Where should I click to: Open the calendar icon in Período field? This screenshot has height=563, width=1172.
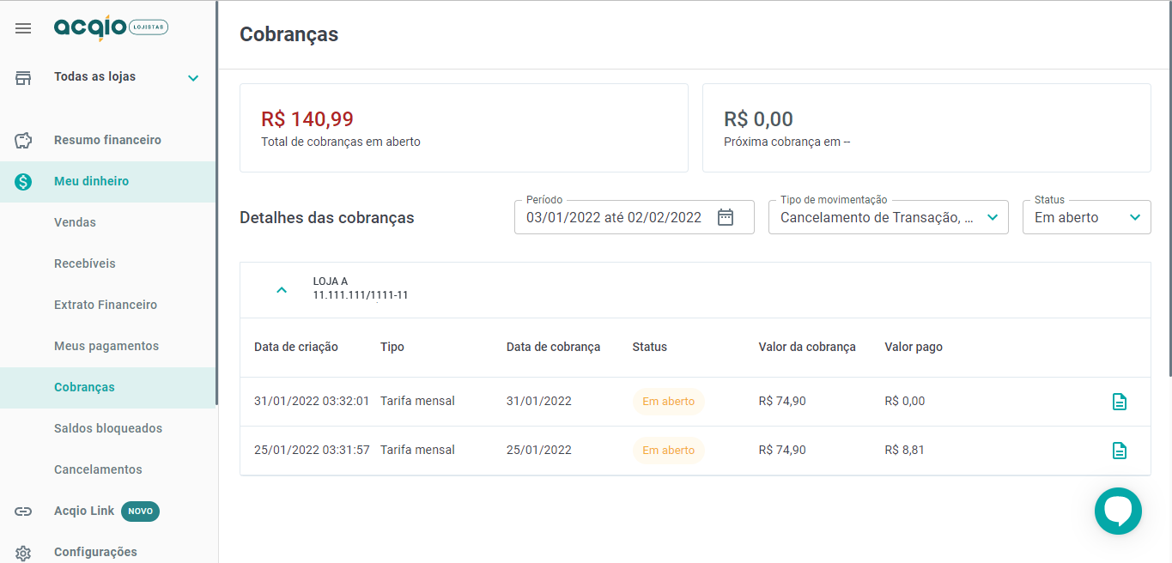[x=726, y=217]
